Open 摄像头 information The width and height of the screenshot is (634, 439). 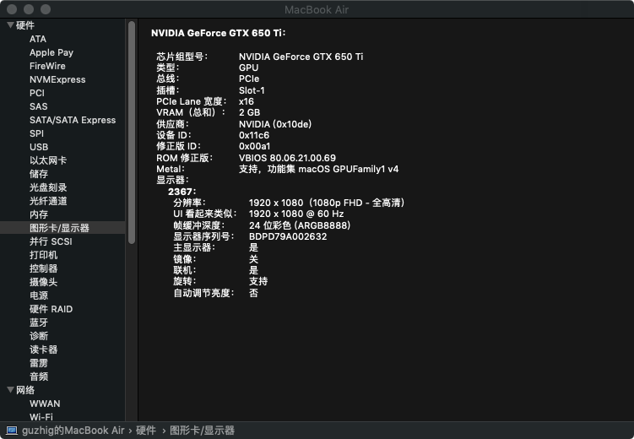pyautogui.click(x=43, y=282)
